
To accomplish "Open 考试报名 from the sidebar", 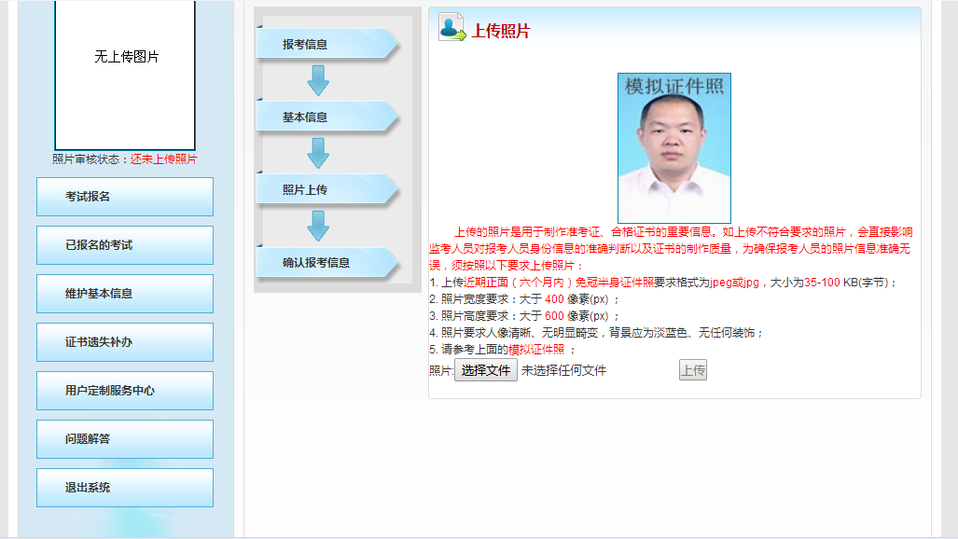I will (x=124, y=196).
